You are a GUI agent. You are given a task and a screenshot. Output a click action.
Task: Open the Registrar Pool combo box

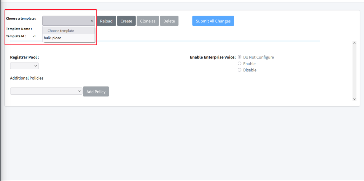point(24,66)
